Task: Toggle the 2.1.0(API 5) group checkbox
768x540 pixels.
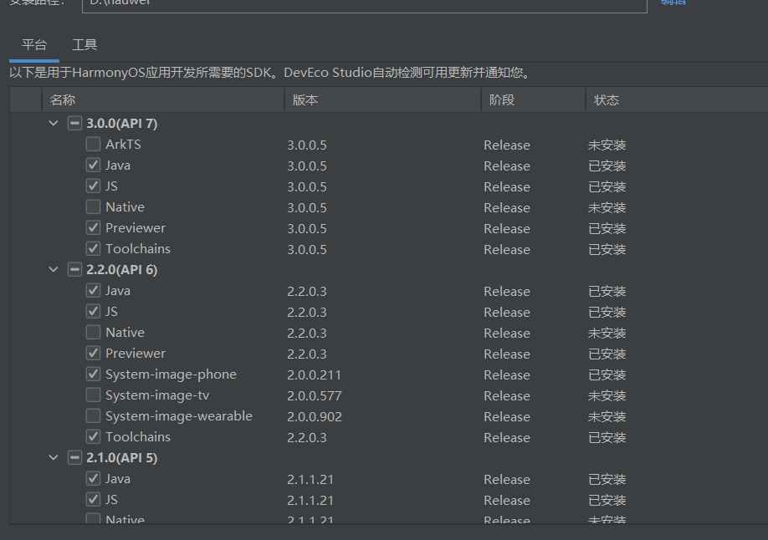Action: (x=74, y=458)
